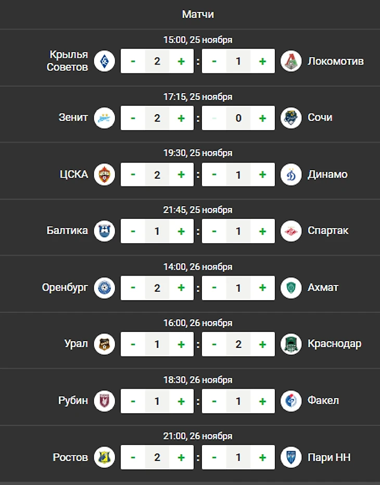The height and width of the screenshot is (485, 380).
Task: Click the Zenit team logo
Action: pos(104,118)
